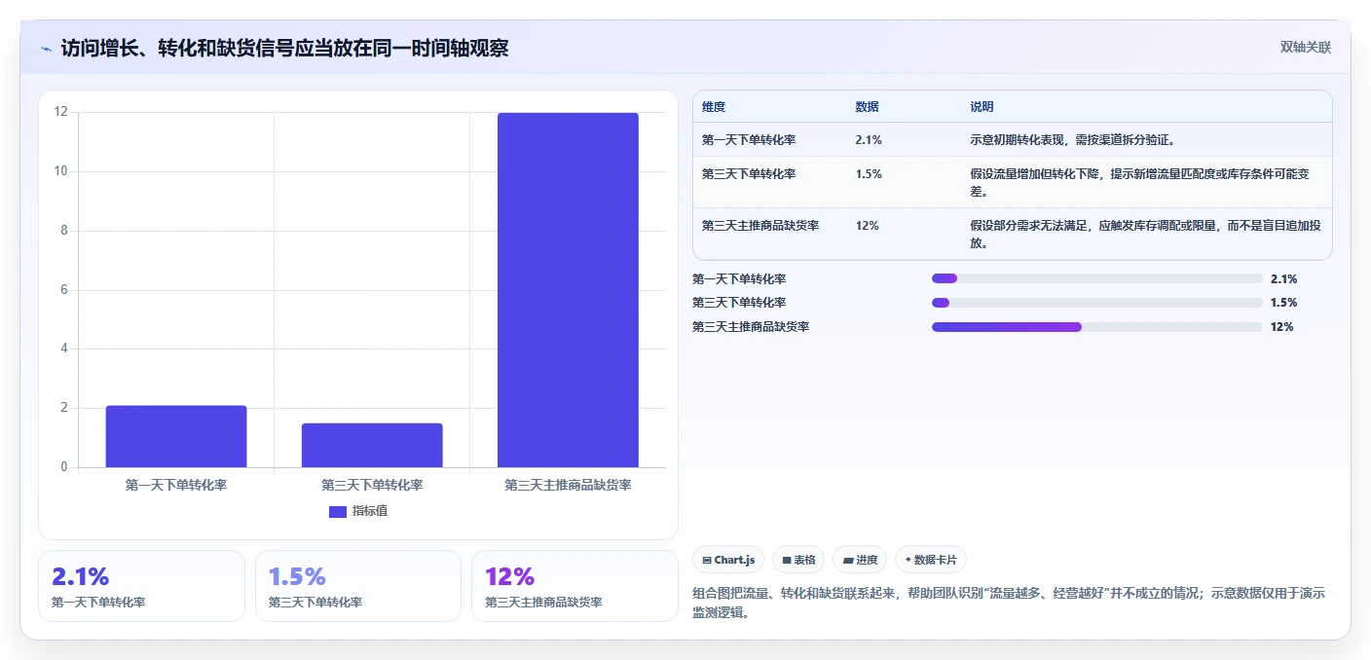This screenshot has width=1371, height=660.
Task: Click the 指标值 legend label
Action: tap(370, 511)
